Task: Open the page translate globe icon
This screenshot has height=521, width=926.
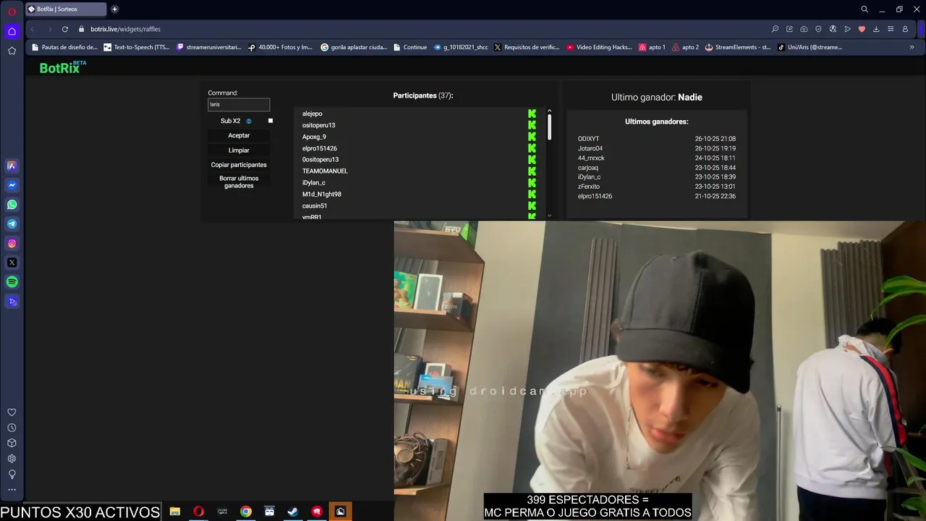Action: pos(833,29)
